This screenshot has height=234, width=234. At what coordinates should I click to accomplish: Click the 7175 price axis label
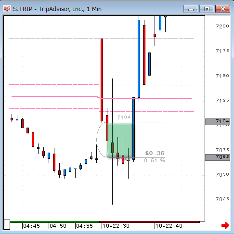pyautogui.click(x=222, y=51)
